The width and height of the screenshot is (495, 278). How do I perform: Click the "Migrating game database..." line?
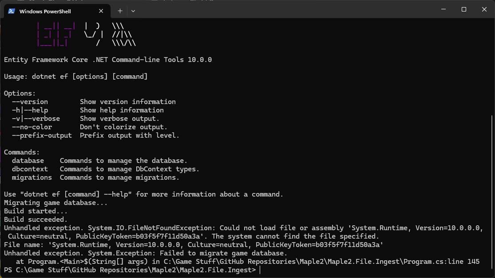56,203
